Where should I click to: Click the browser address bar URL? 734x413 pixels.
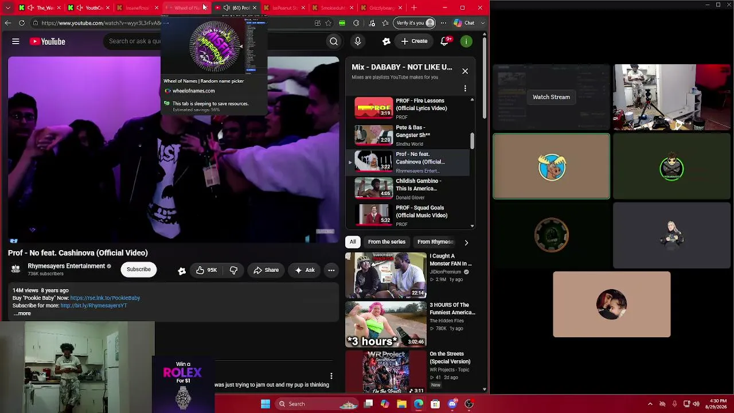(x=101, y=23)
